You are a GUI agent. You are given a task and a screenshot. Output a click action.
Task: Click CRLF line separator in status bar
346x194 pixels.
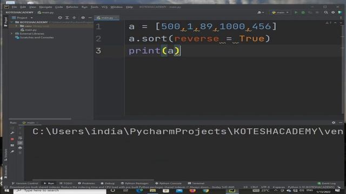click(x=254, y=187)
